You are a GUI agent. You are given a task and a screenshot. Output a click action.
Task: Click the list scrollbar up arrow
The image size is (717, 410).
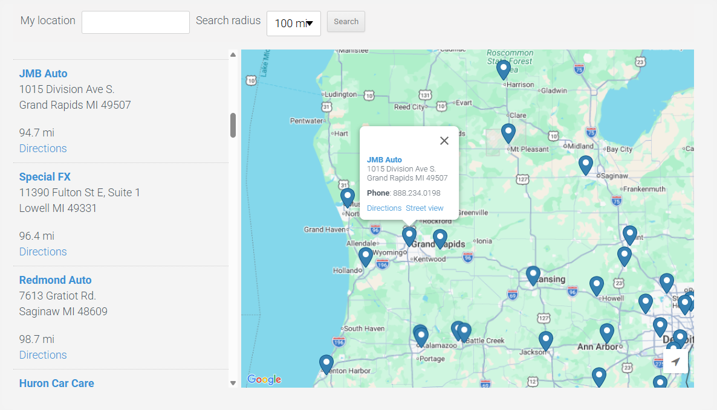click(233, 55)
